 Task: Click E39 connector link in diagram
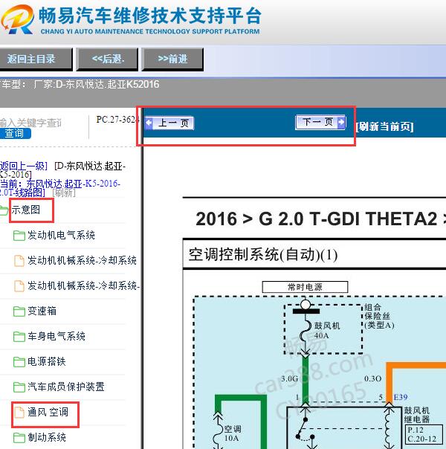point(401,397)
